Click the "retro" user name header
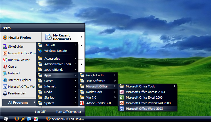The image size is (211, 122). click(6, 28)
